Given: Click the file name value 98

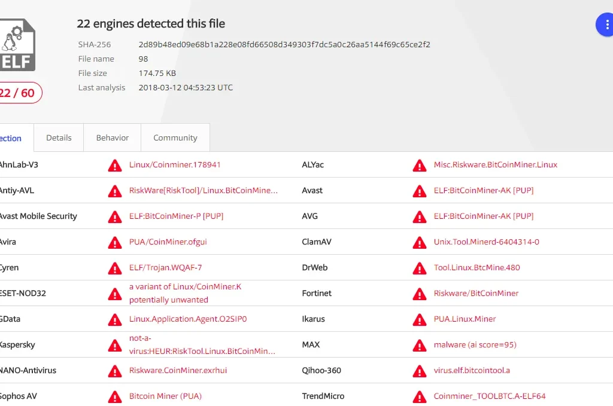Looking at the screenshot, I should tap(143, 59).
